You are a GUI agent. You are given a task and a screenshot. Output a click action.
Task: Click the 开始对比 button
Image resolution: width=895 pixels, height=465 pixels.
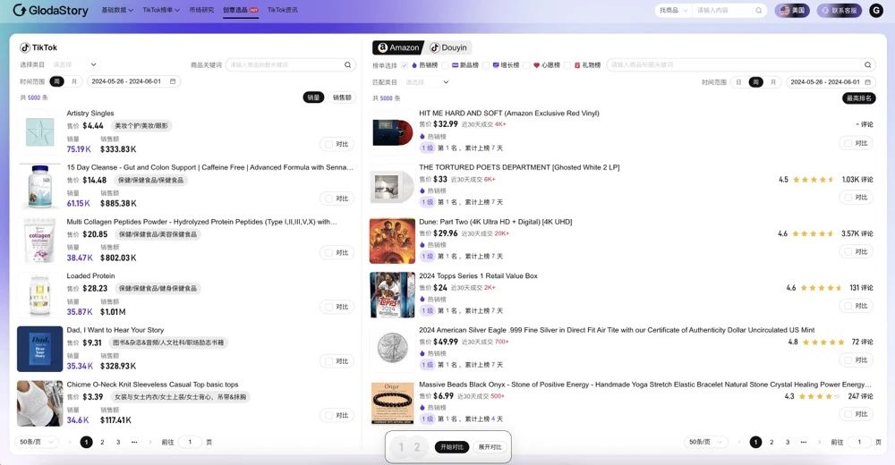click(452, 447)
